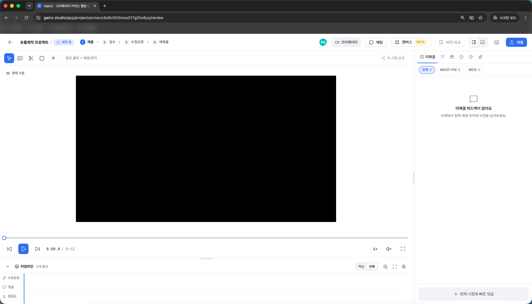
Task: Open the list filter tab icon
Action: tap(443, 57)
